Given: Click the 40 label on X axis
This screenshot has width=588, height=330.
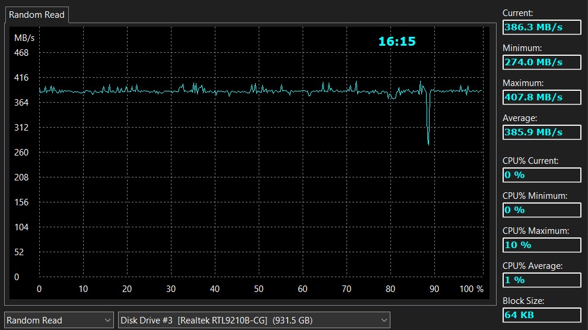Looking at the screenshot, I should (x=215, y=289).
